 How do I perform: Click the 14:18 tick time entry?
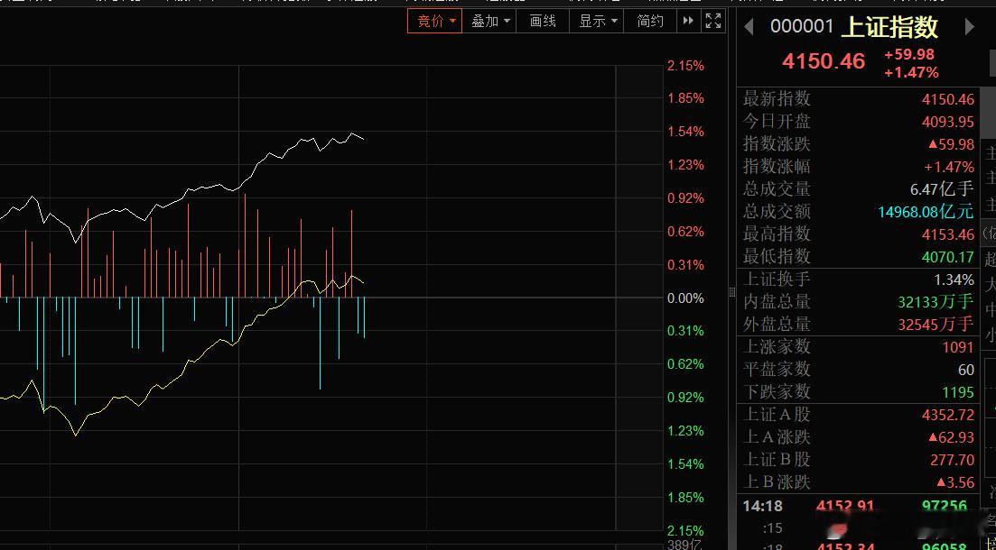click(x=763, y=506)
